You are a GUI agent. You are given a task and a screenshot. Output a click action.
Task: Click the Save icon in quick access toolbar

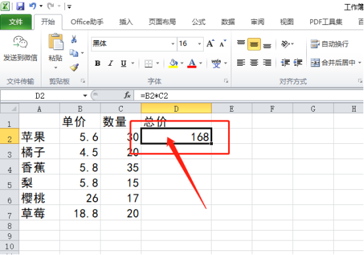(20, 7)
